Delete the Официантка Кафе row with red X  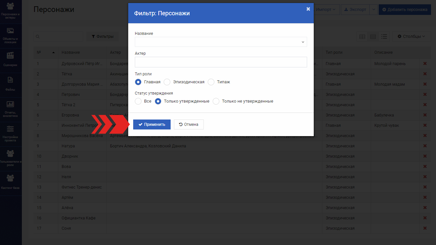(425, 218)
